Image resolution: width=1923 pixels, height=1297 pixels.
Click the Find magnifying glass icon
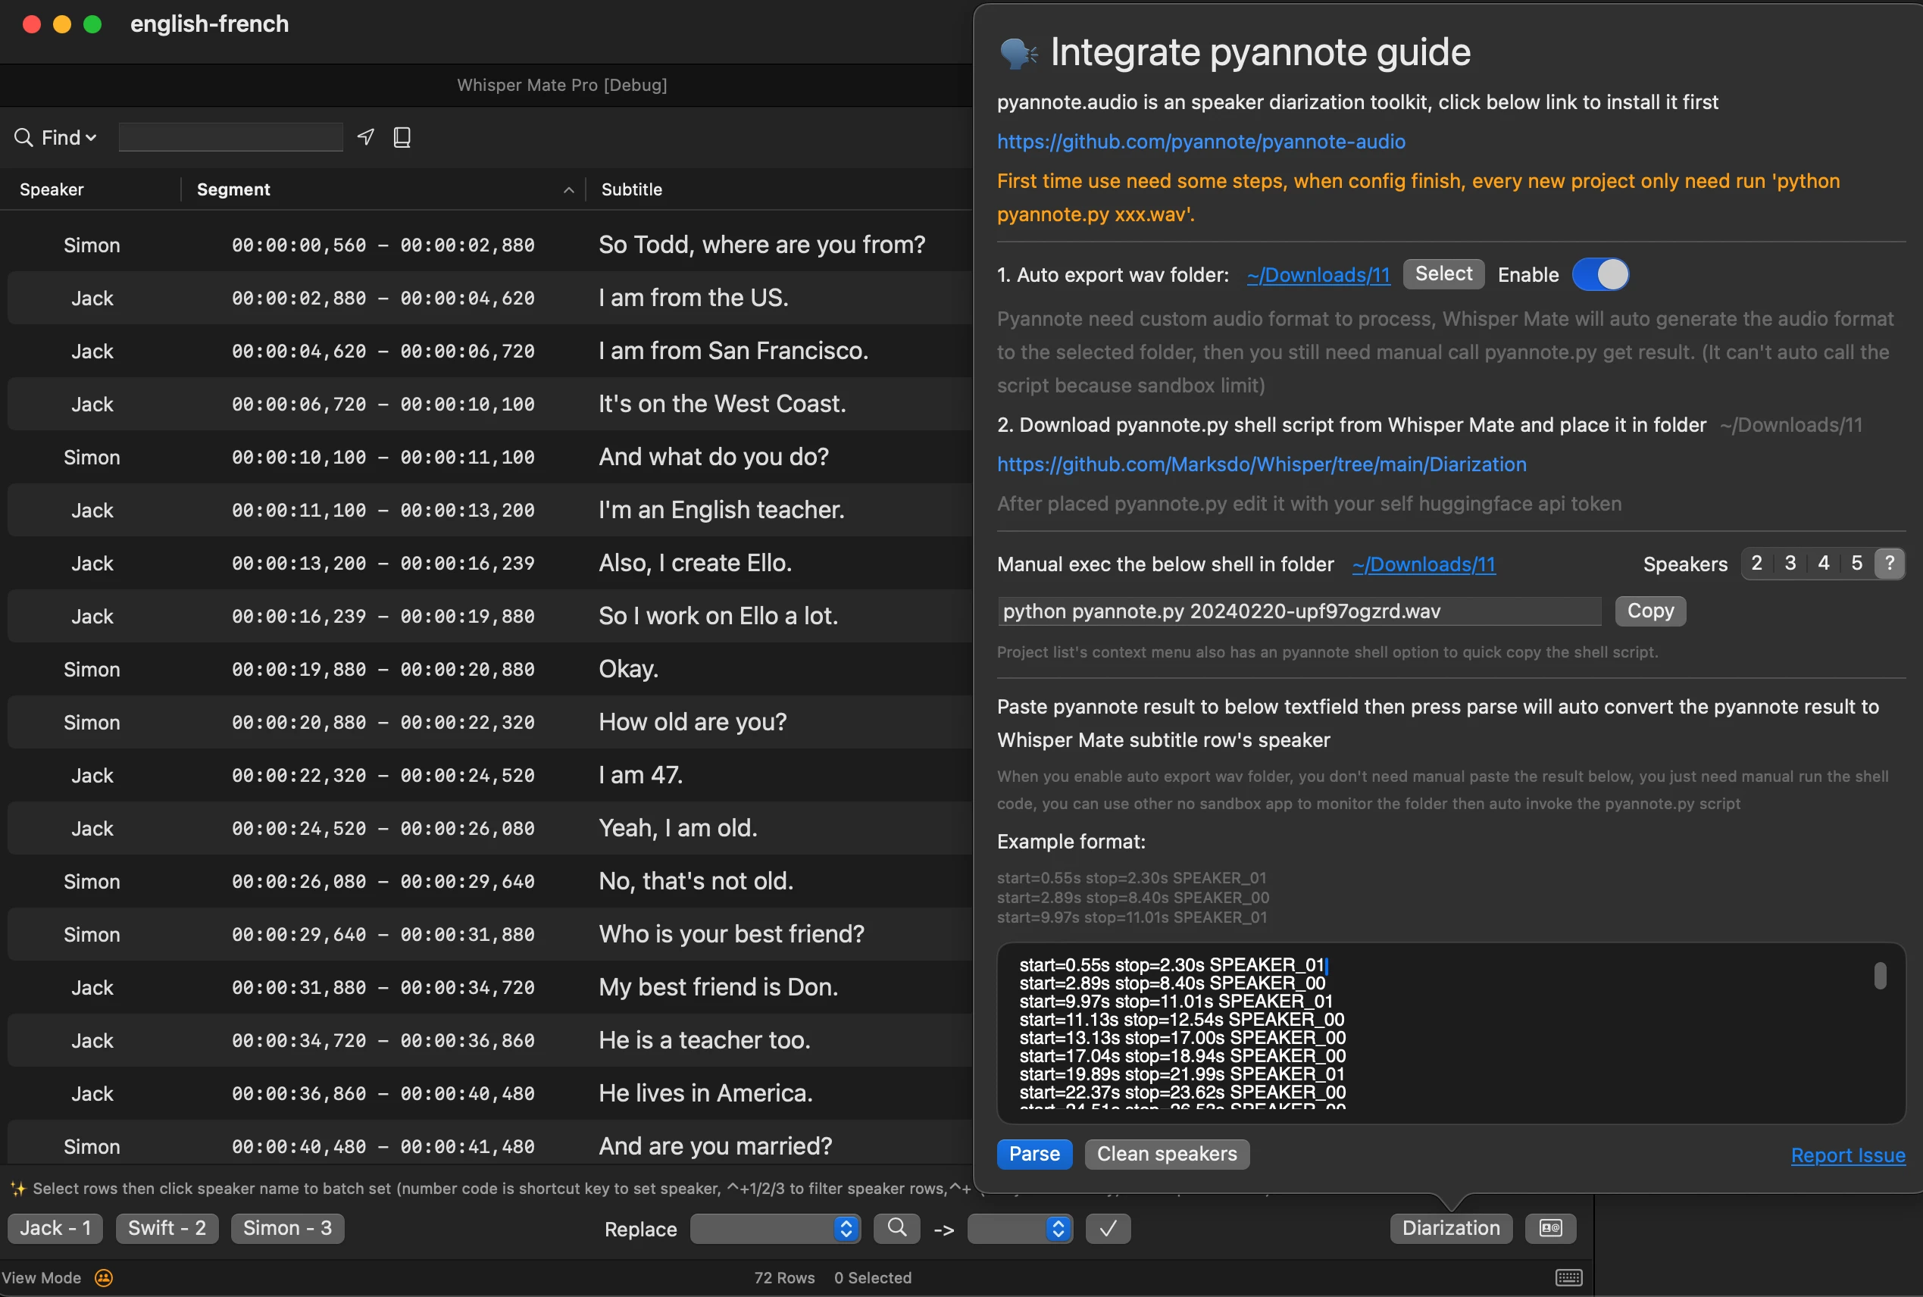pos(23,137)
